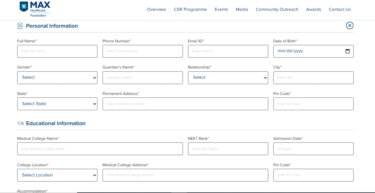Focus the Full Name input field
Viewport: 375px width, 193px height.
coord(57,51)
